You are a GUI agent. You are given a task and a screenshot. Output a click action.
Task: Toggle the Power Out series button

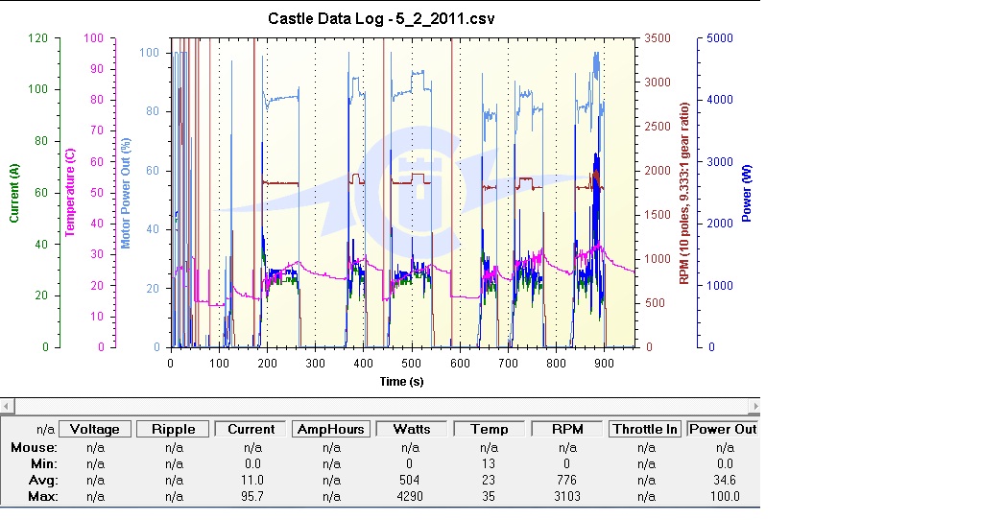tap(723, 430)
